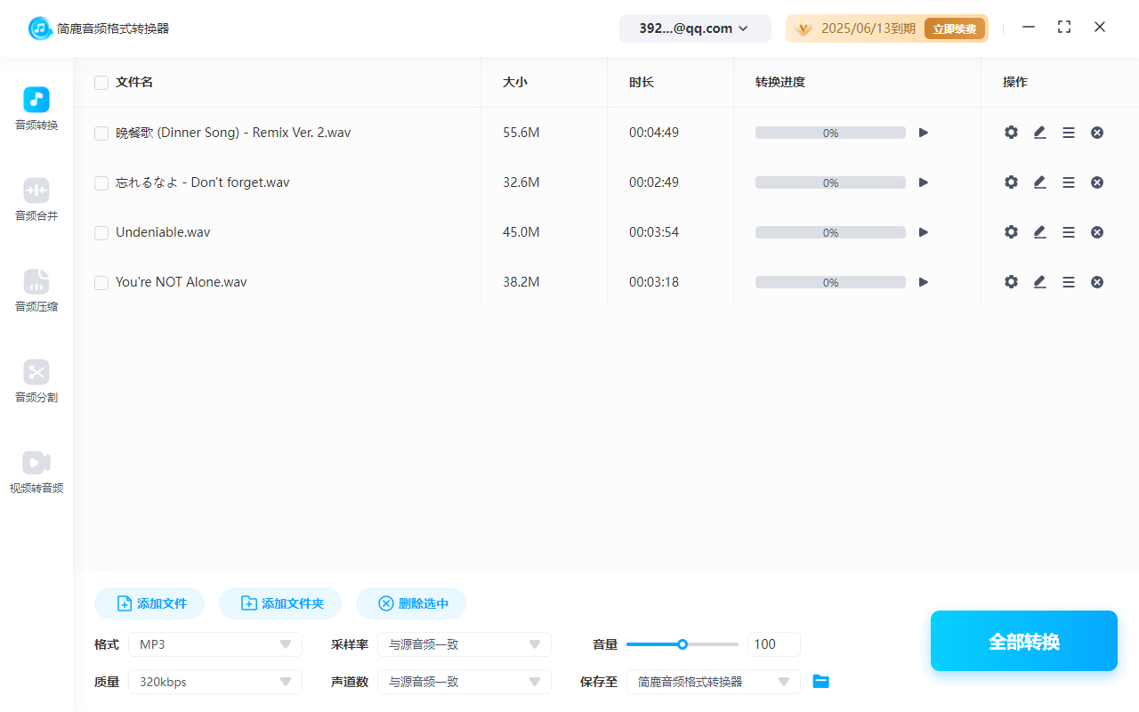This screenshot has height=712, width=1139.
Task: Play the 晚餐歌 (Dinner Song) audio preview
Action: click(x=924, y=133)
